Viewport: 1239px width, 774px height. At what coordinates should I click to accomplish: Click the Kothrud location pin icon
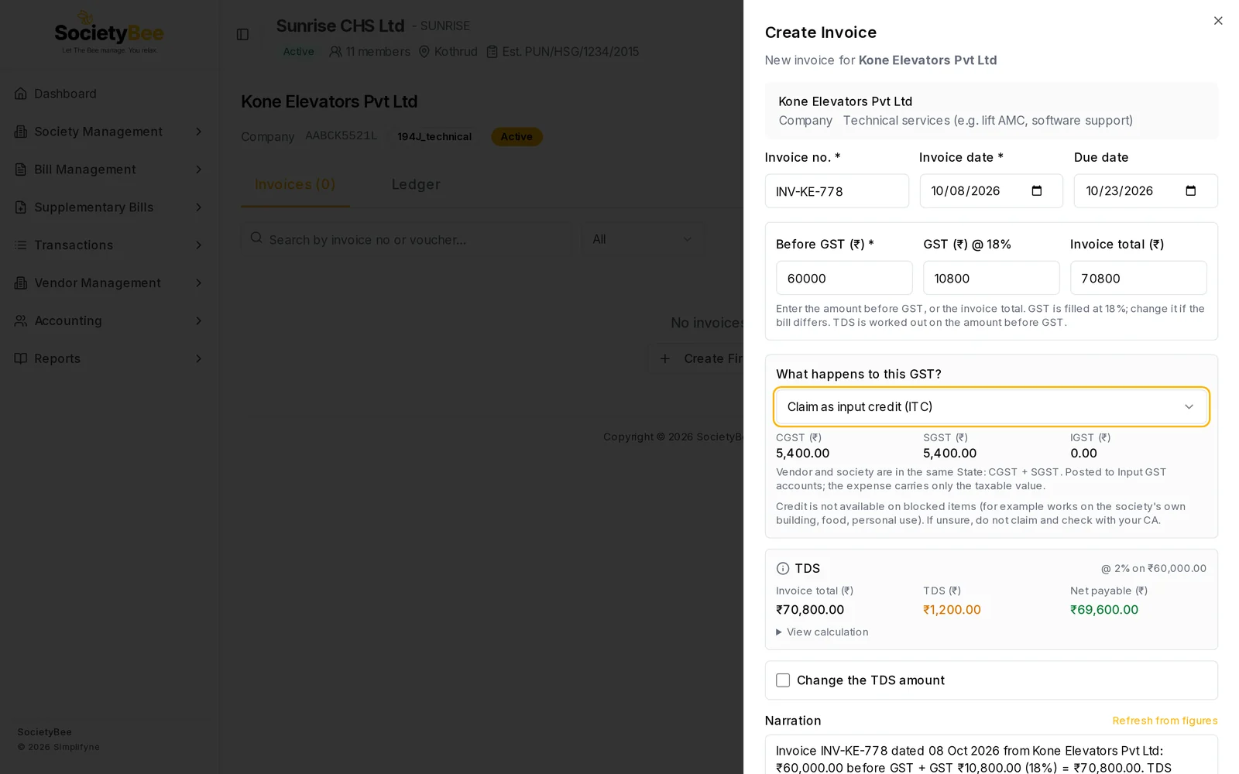[424, 52]
